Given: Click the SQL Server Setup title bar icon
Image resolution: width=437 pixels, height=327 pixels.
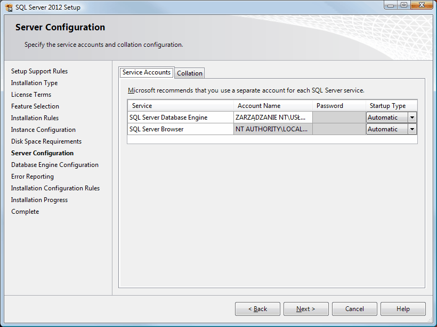Looking at the screenshot, I should tap(9, 7).
